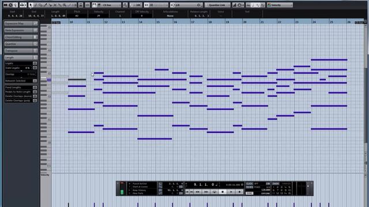Image resolution: width=369 pixels, height=207 pixels.
Task: Toggle the Between Selected checkbox
Action: pyautogui.click(x=35, y=80)
